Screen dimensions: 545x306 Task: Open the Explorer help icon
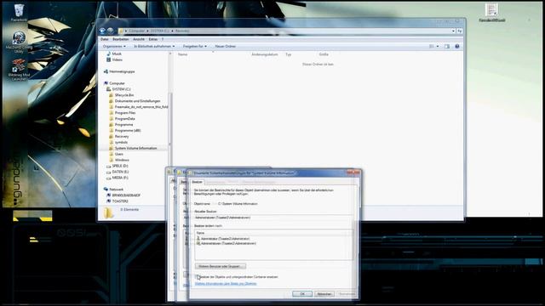pos(457,46)
